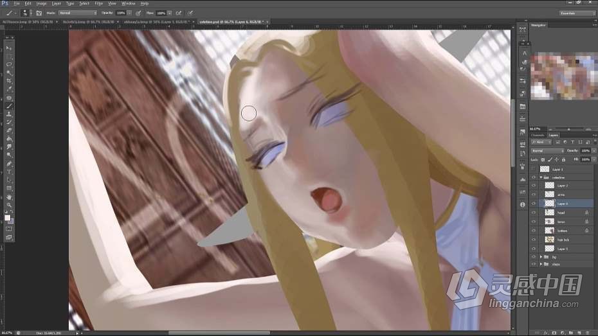Select the Eyedropper tool

click(9, 89)
